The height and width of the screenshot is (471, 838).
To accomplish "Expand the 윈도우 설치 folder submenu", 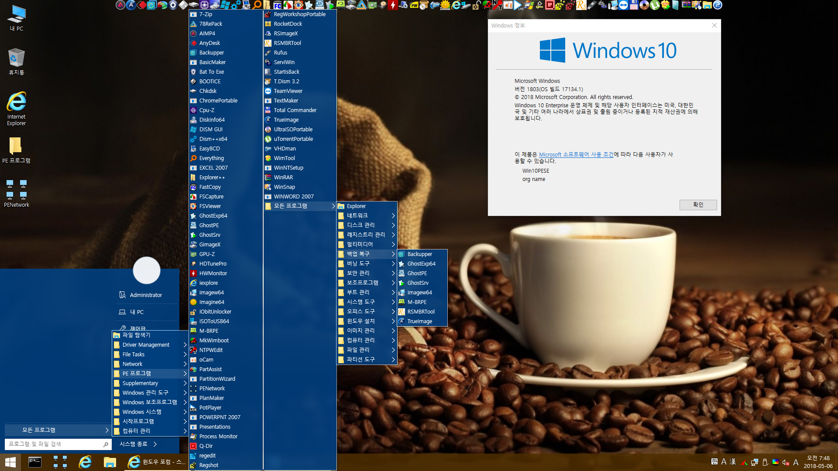I will (367, 321).
